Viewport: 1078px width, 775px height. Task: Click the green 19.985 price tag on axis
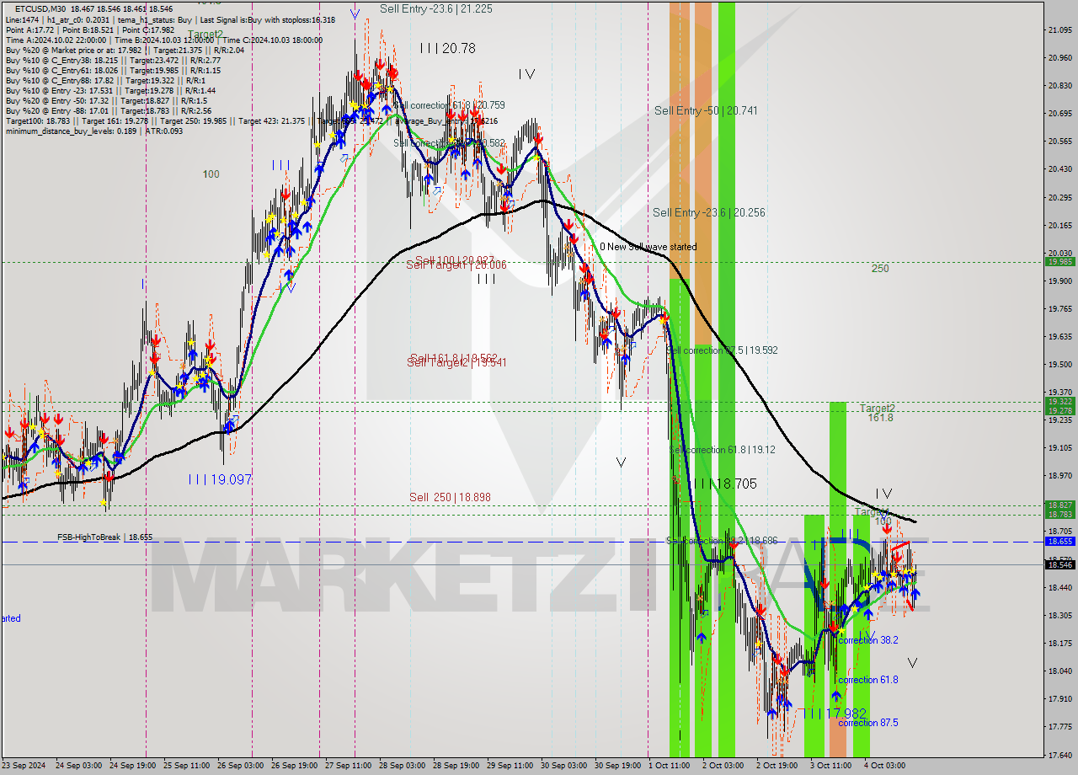click(1059, 262)
